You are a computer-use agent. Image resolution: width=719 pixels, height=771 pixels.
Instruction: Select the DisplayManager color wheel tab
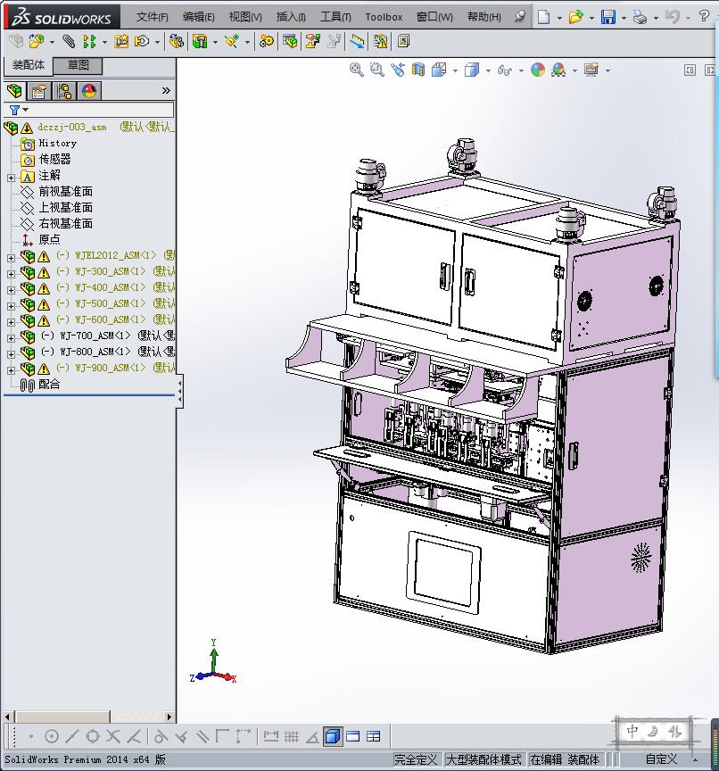89,91
